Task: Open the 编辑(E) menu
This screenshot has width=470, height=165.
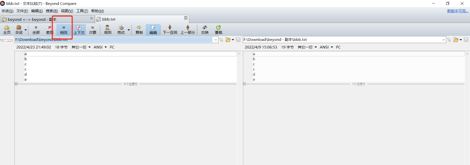Action: 37,11
